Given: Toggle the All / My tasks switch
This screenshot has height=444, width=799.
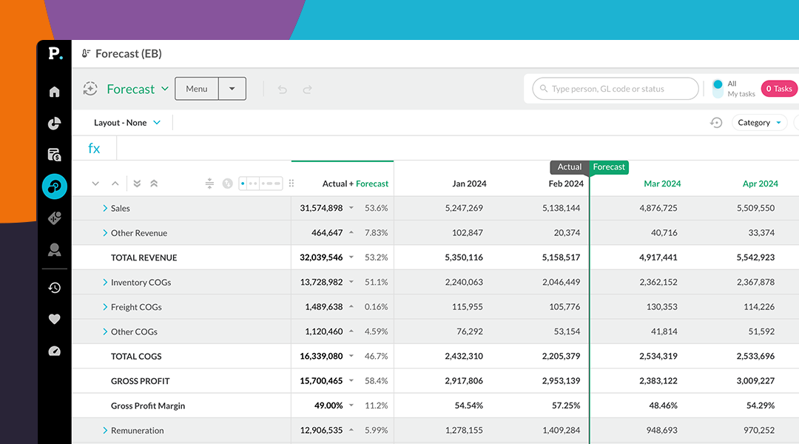Looking at the screenshot, I should [718, 89].
